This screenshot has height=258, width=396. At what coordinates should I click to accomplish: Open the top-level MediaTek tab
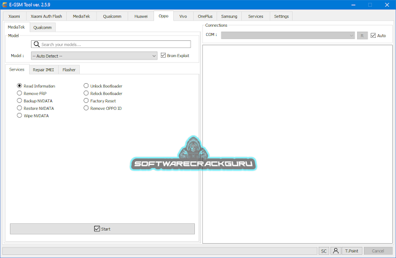81,16
